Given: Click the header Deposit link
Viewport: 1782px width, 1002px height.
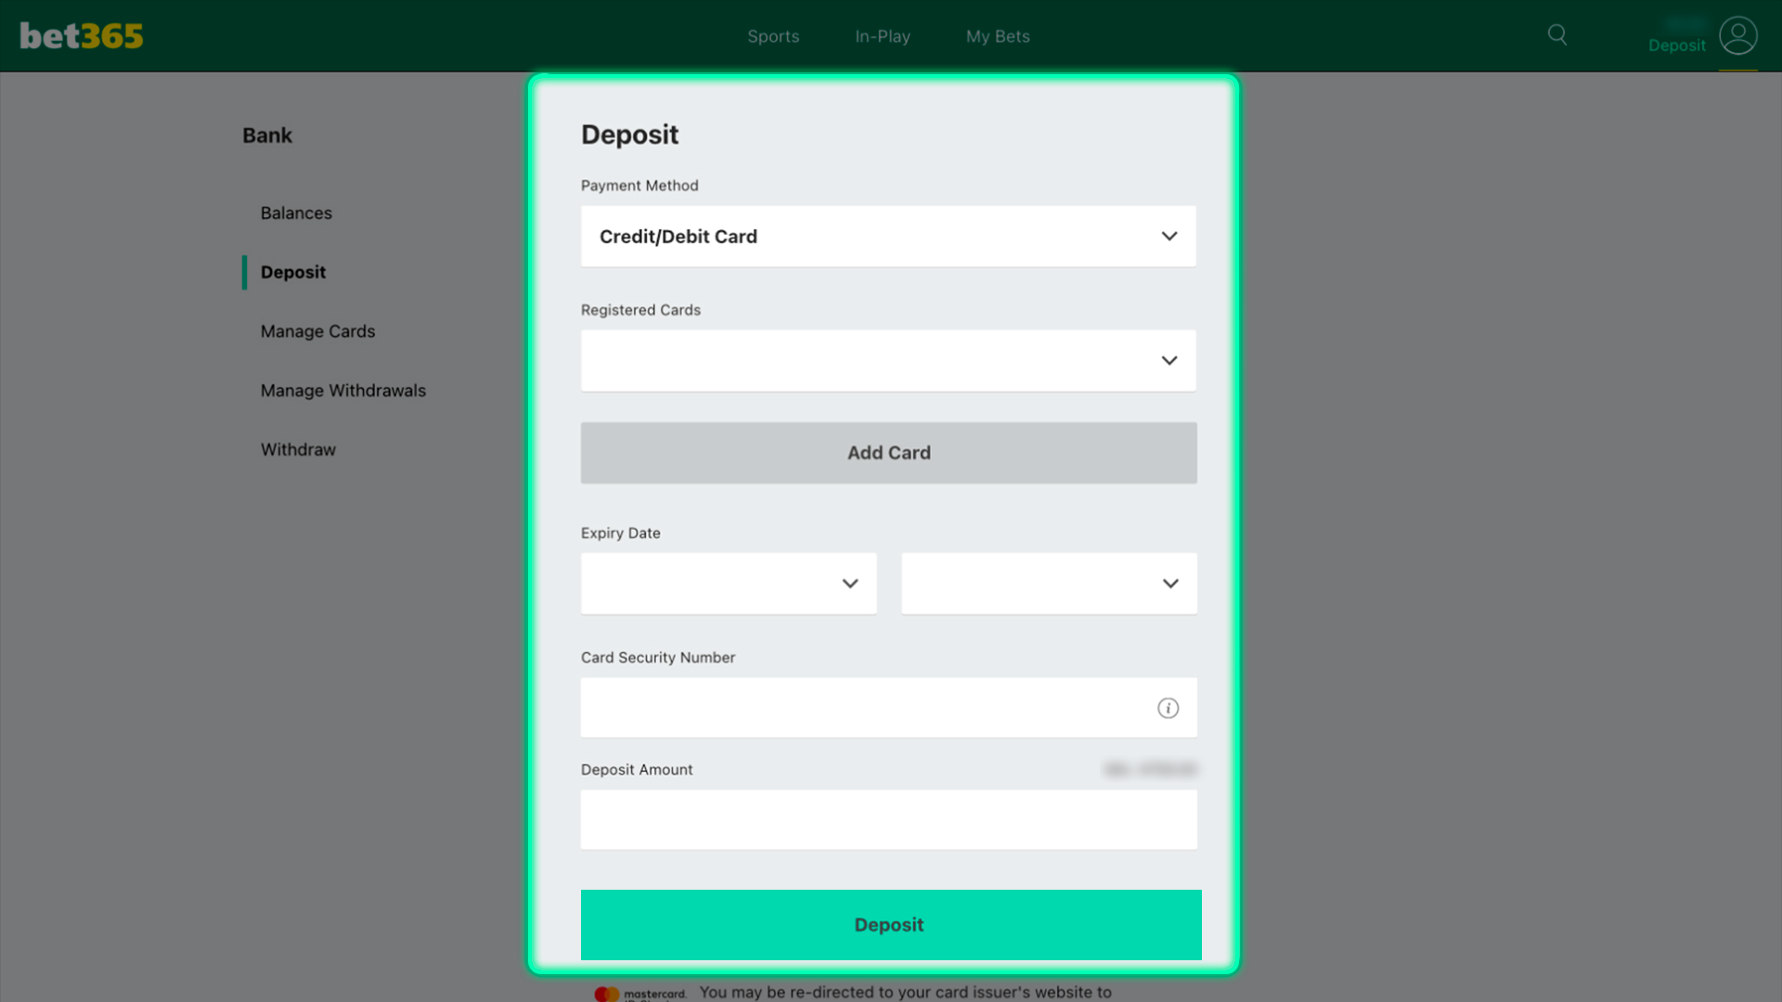Looking at the screenshot, I should pyautogui.click(x=1676, y=45).
